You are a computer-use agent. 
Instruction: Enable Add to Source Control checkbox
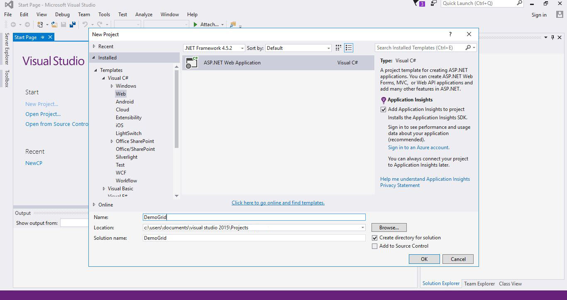point(375,246)
